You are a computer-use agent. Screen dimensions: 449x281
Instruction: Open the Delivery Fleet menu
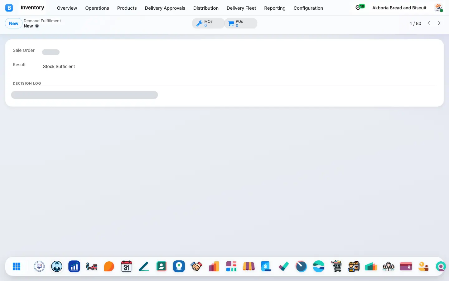241,8
